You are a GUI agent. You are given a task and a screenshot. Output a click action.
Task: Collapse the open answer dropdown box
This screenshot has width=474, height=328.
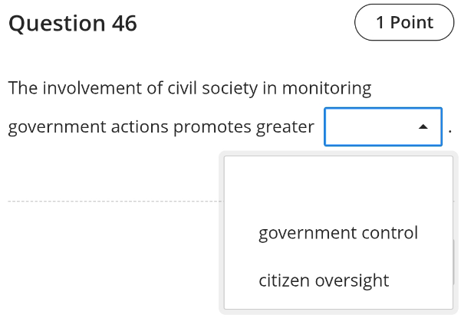383,127
